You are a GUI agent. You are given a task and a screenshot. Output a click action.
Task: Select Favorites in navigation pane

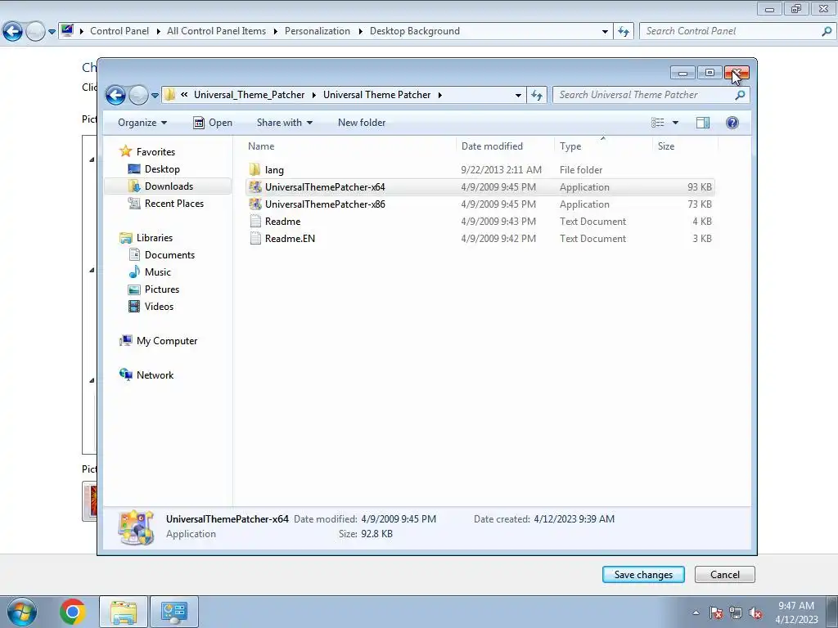[155, 151]
